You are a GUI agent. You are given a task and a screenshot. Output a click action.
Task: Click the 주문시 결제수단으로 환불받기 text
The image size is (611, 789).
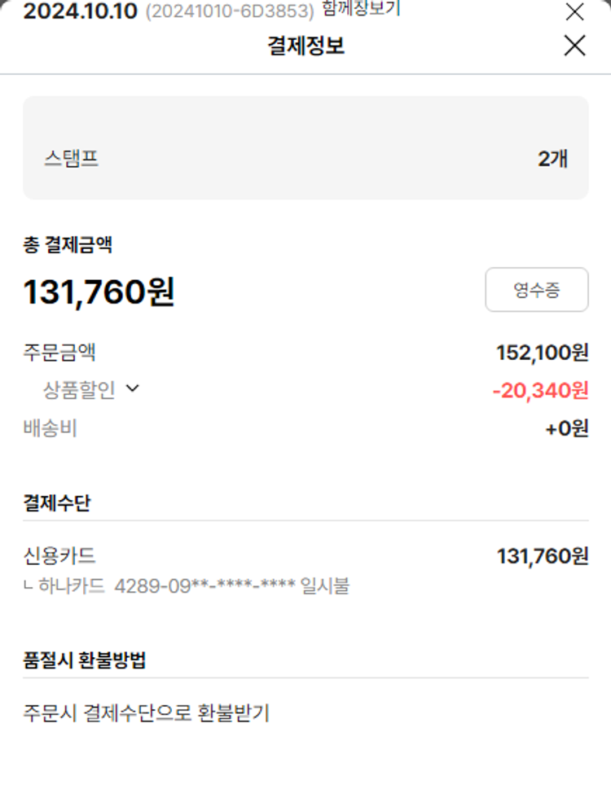[x=146, y=713]
